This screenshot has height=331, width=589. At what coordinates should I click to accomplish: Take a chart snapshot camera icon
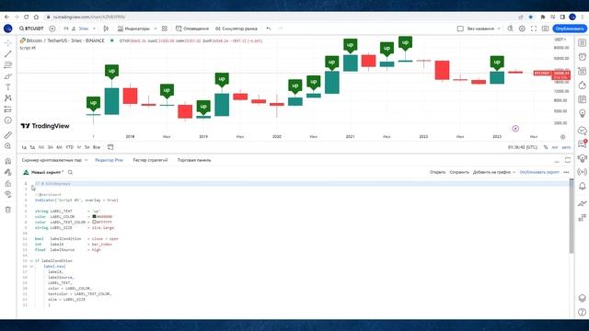(545, 29)
